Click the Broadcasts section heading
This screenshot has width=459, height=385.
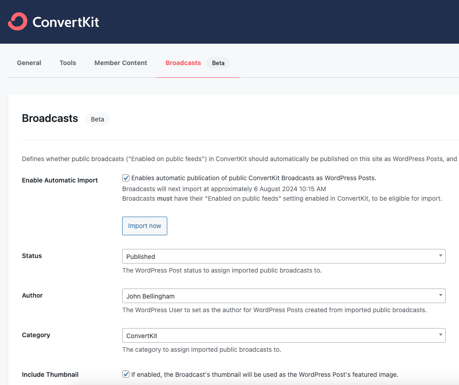pyautogui.click(x=50, y=118)
